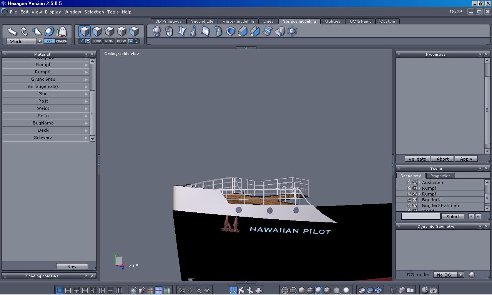Click the Abort button
Image resolution: width=492 pixels, height=295 pixels.
click(x=442, y=159)
